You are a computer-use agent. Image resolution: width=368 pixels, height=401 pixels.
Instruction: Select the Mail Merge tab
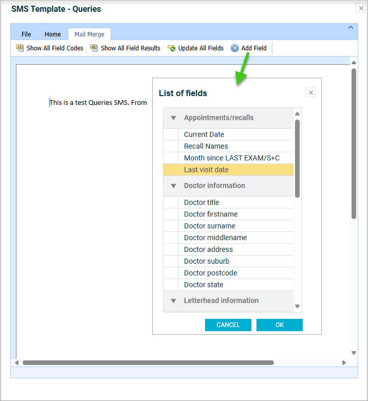pyautogui.click(x=89, y=34)
